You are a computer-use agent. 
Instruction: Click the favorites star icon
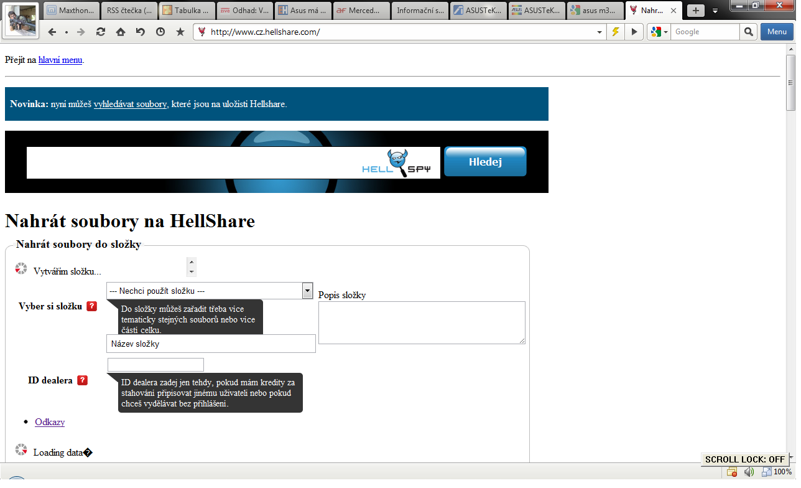point(180,32)
